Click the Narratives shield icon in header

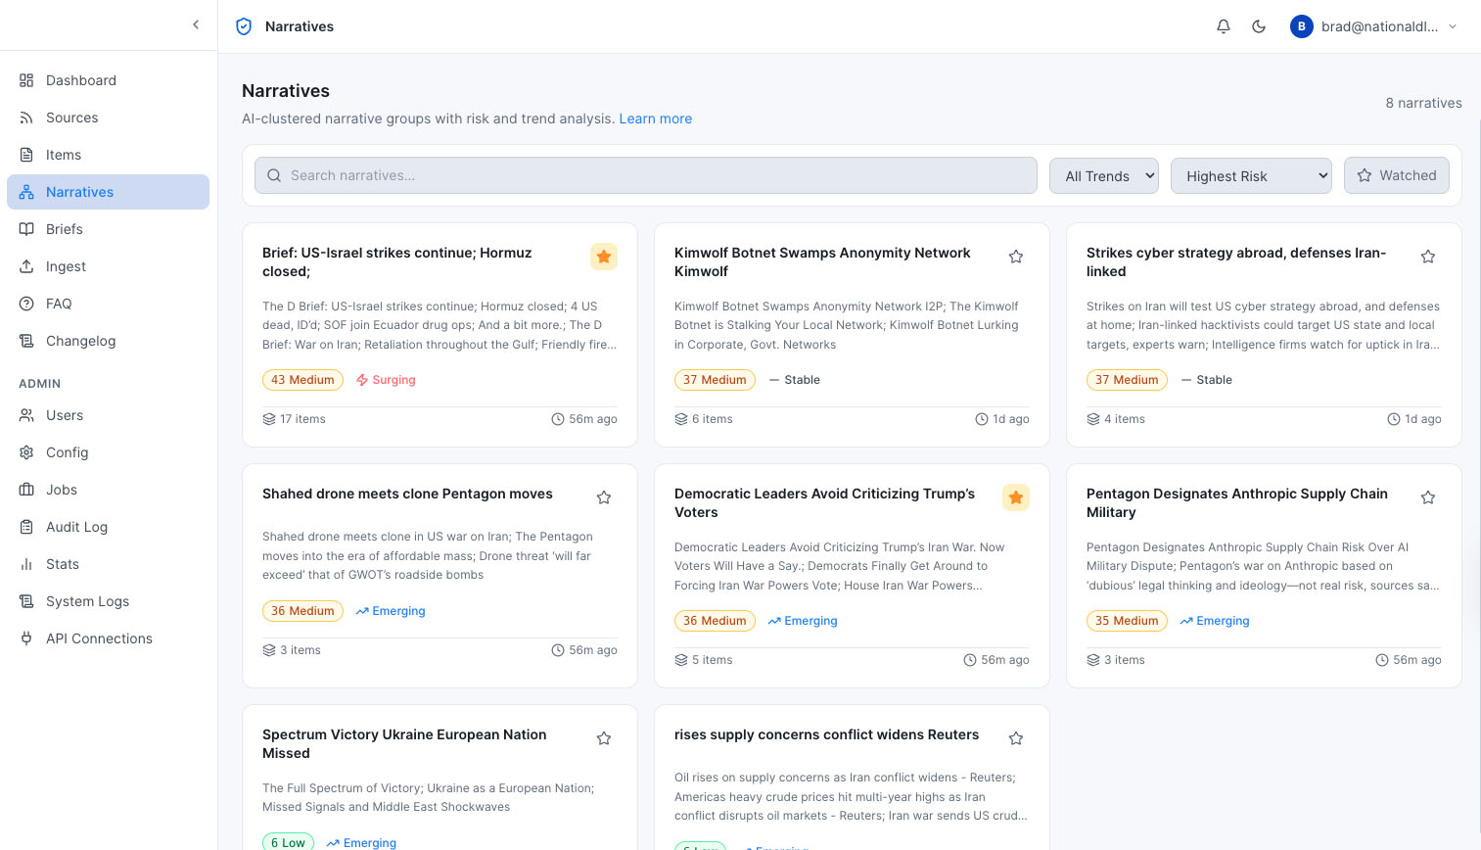244,26
